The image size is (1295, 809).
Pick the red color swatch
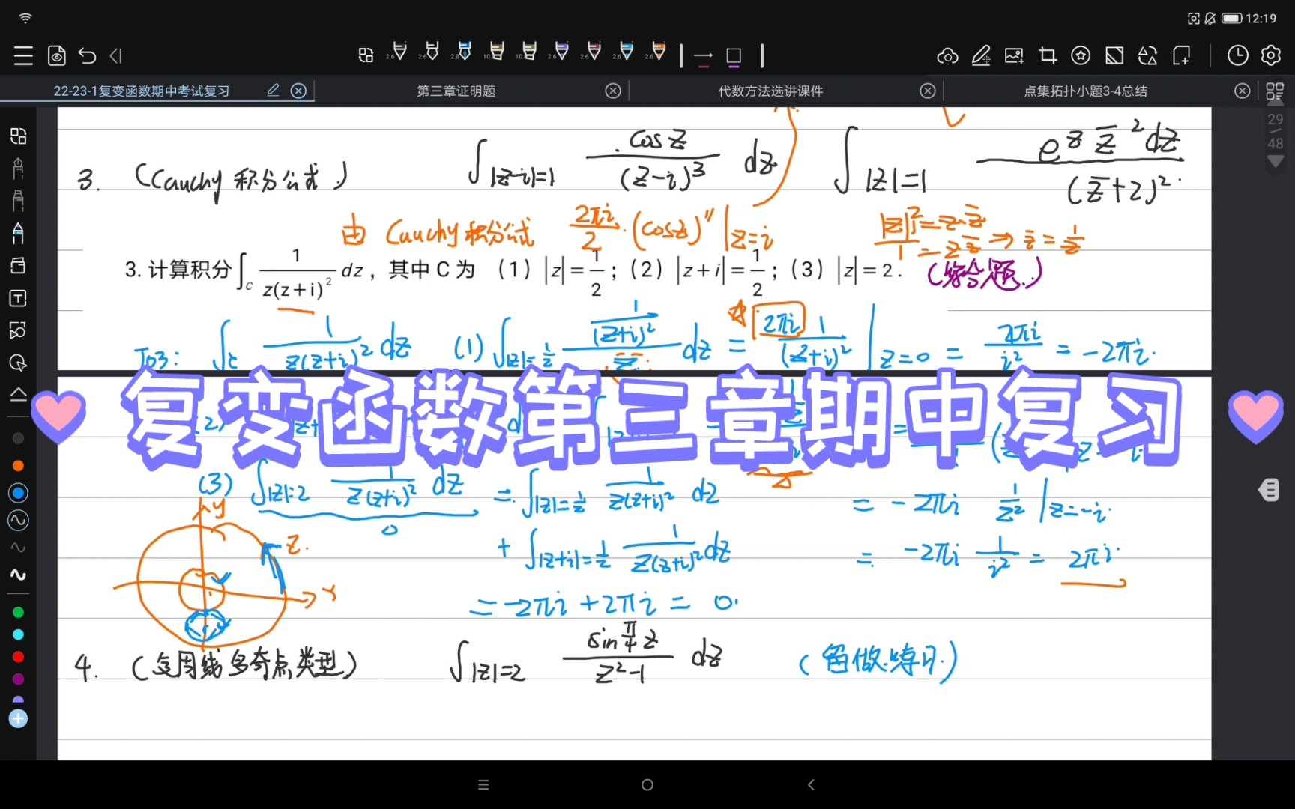point(18,657)
